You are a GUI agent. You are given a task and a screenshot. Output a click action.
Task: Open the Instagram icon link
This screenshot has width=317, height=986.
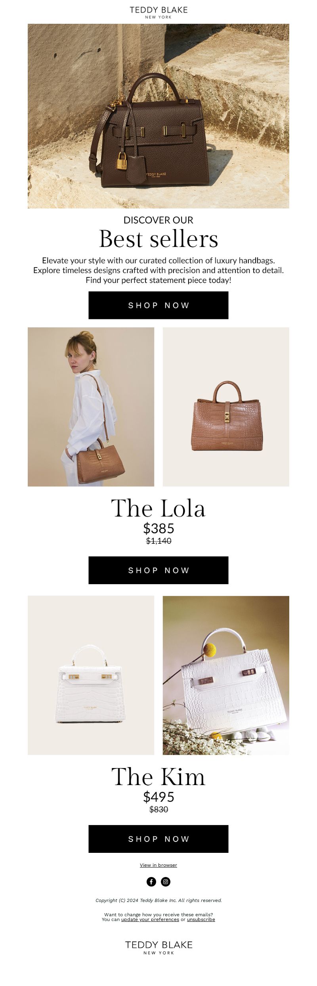pyautogui.click(x=166, y=882)
